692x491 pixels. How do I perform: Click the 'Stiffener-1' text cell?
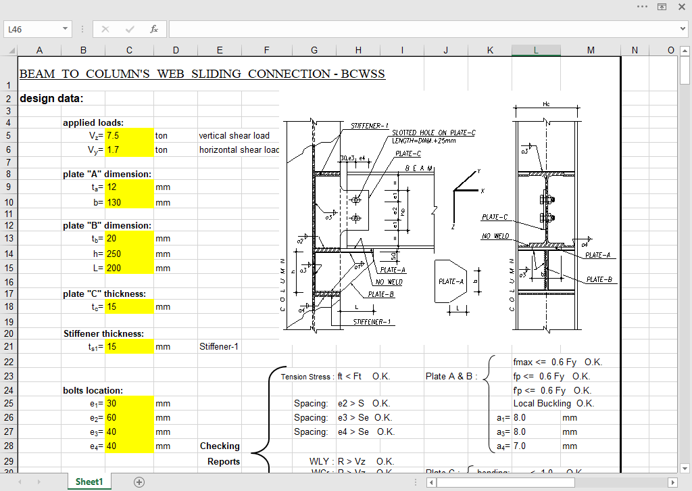(218, 347)
